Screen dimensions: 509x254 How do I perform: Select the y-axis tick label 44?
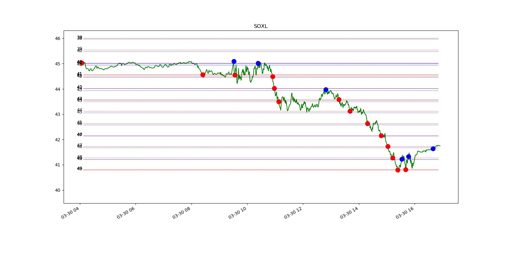[58, 89]
